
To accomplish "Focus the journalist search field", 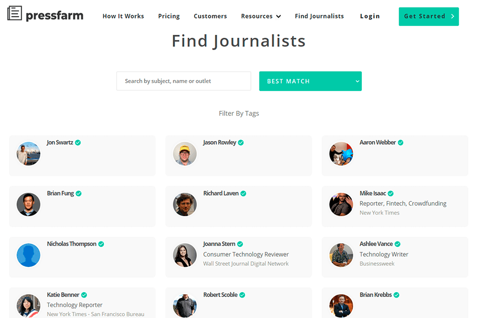I will click(183, 81).
